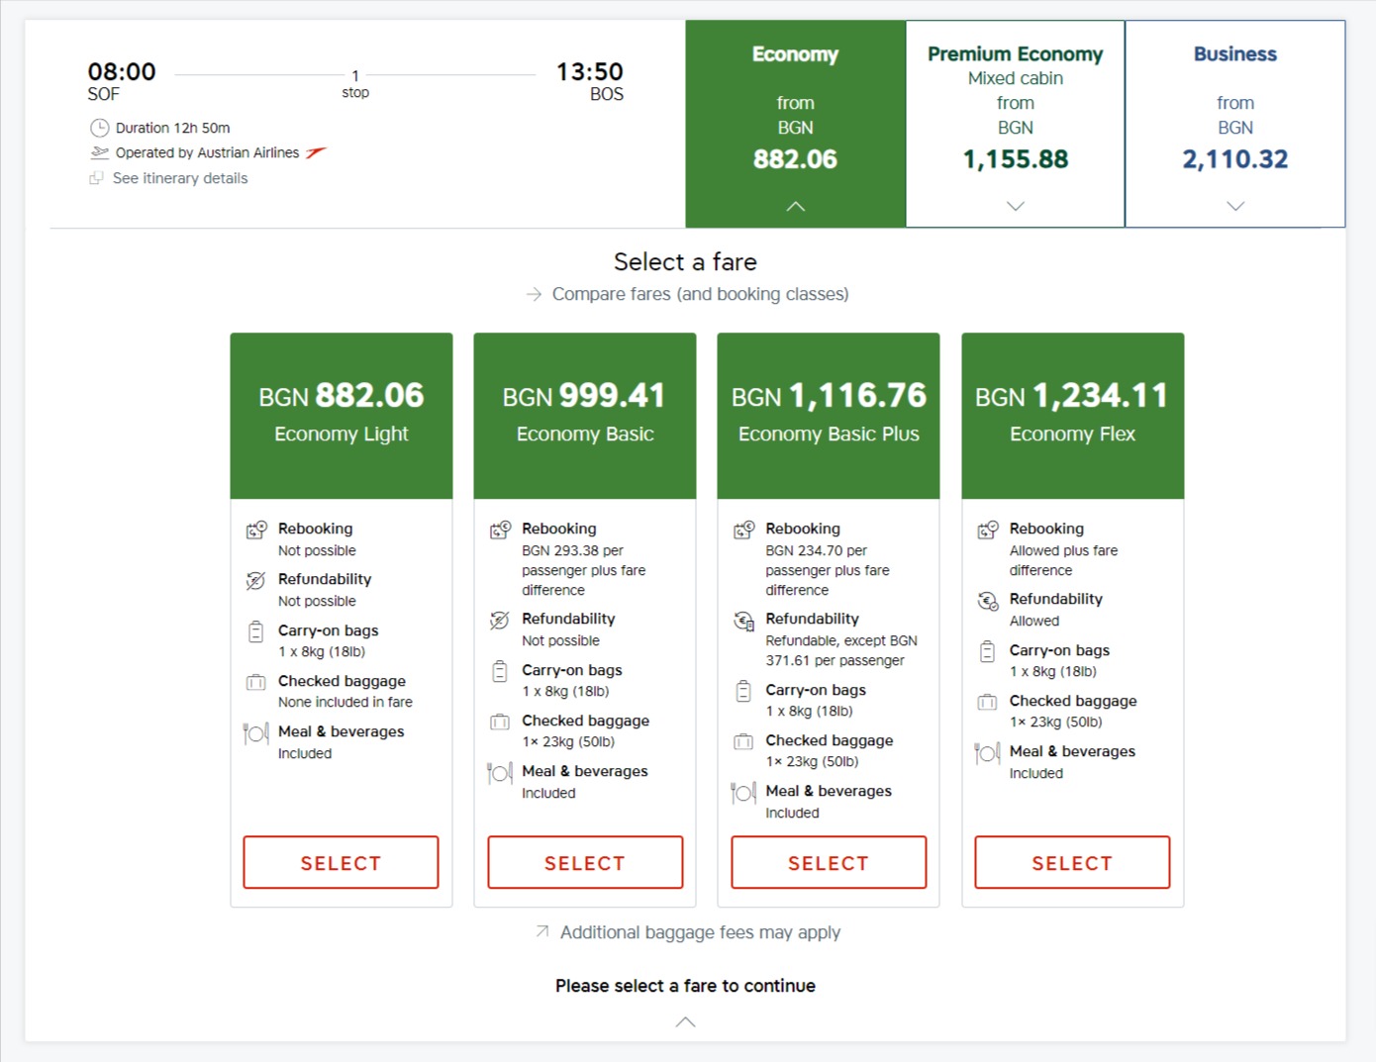Click the BGN 882.06 Economy Light header
Image resolution: width=1376 pixels, height=1062 pixels.
[342, 416]
